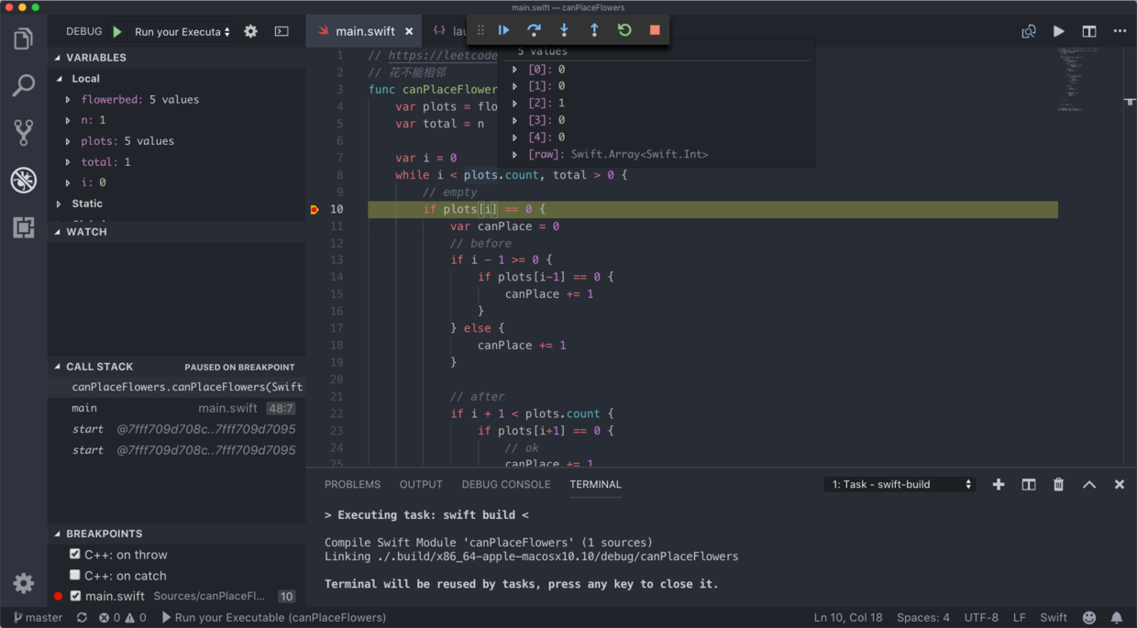This screenshot has width=1137, height=628.
Task: Grab the debug toolbar drag handle
Action: point(480,30)
